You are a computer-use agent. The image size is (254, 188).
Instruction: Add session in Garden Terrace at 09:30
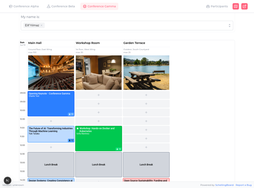(x=146, y=104)
